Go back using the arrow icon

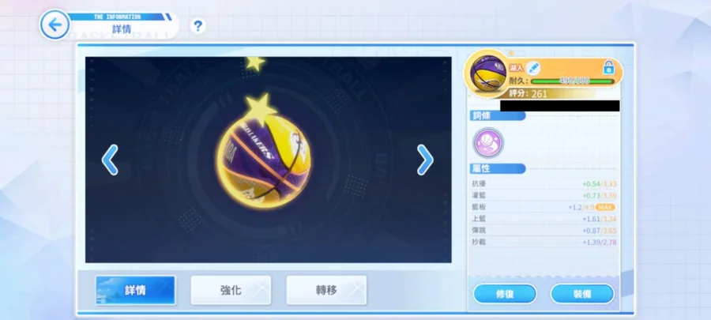pyautogui.click(x=55, y=25)
